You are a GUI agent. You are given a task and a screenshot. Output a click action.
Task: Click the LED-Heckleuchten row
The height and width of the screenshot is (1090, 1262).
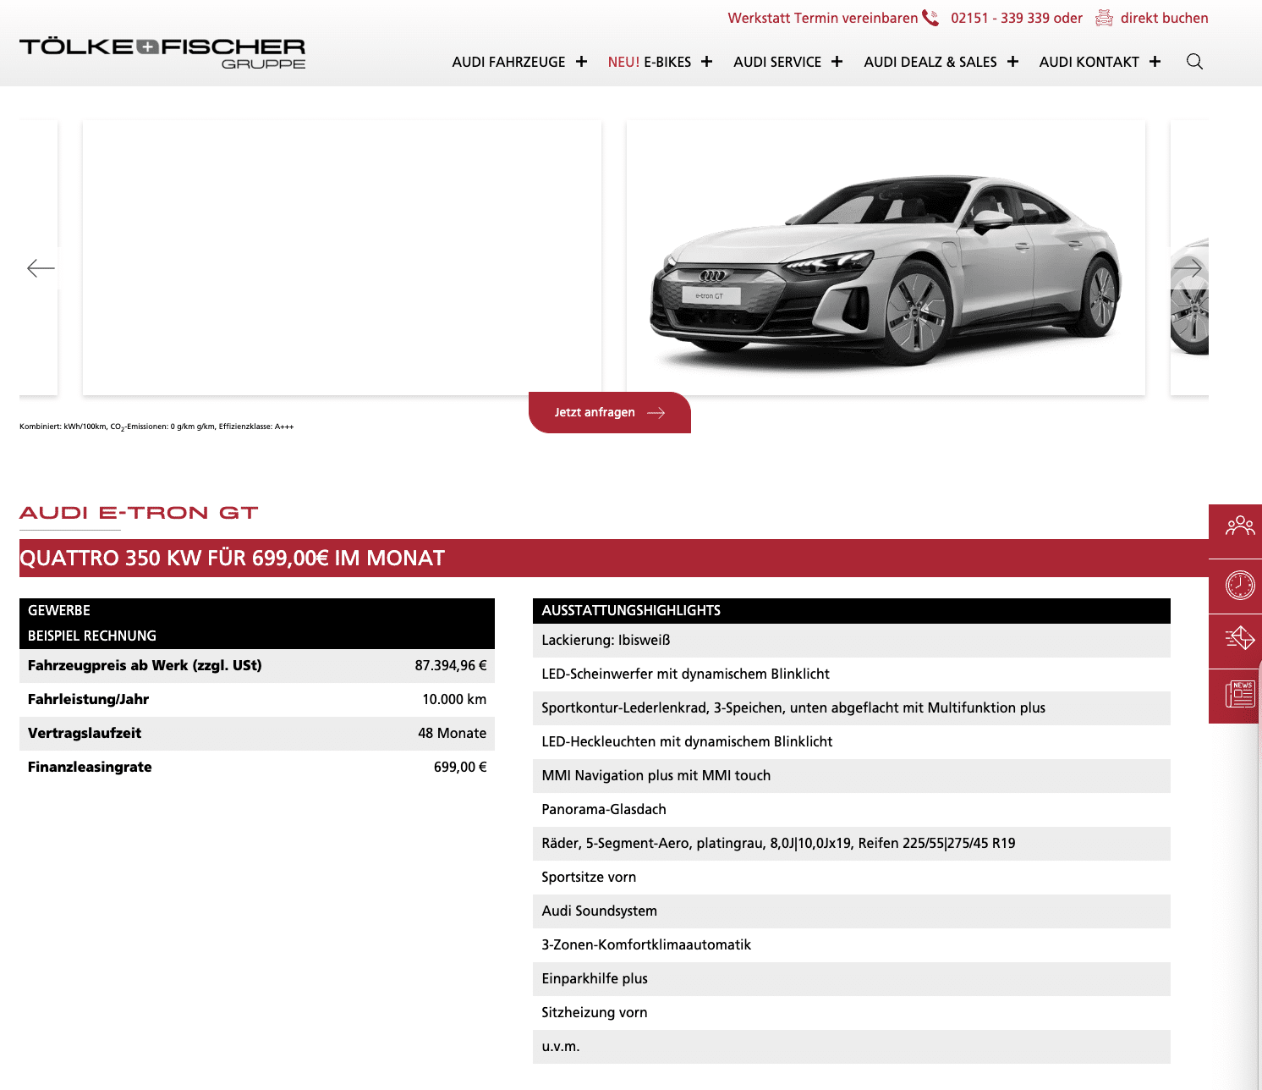(852, 742)
